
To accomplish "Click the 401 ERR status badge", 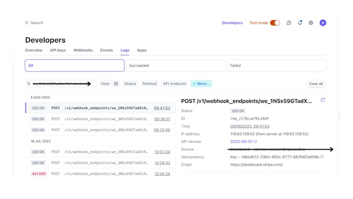I will click(x=39, y=174).
